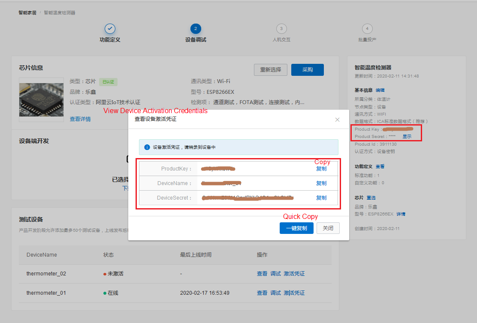477x323 pixels.
Task: Click the 智能温度检测器 breadcrumb text
Action: point(60,13)
